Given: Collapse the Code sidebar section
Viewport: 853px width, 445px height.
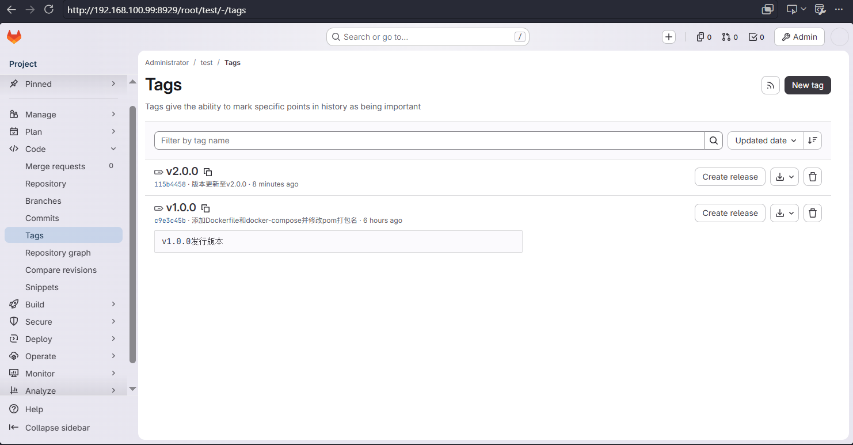Looking at the screenshot, I should (63, 149).
